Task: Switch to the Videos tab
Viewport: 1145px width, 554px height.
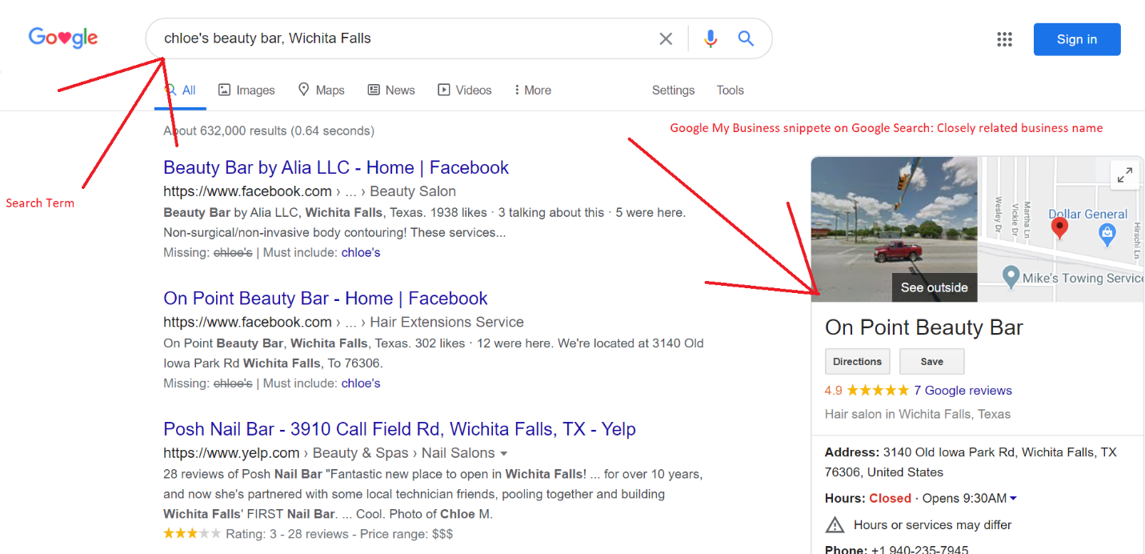Action: [x=465, y=90]
